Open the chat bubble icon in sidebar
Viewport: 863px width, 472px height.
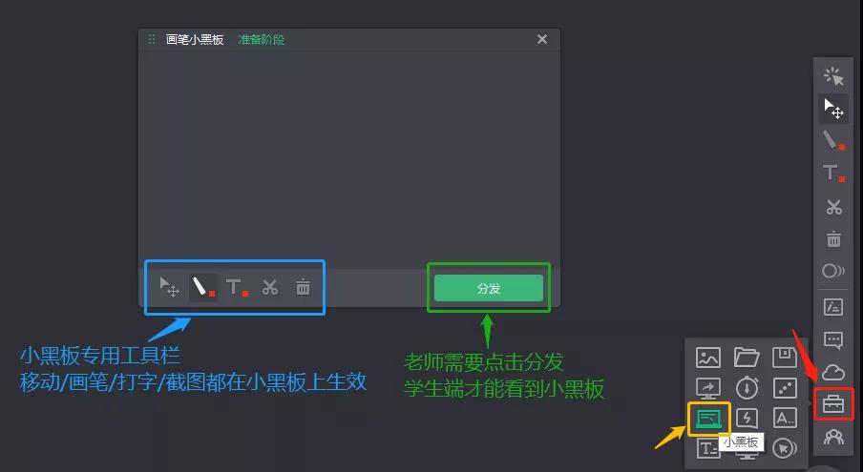[833, 340]
